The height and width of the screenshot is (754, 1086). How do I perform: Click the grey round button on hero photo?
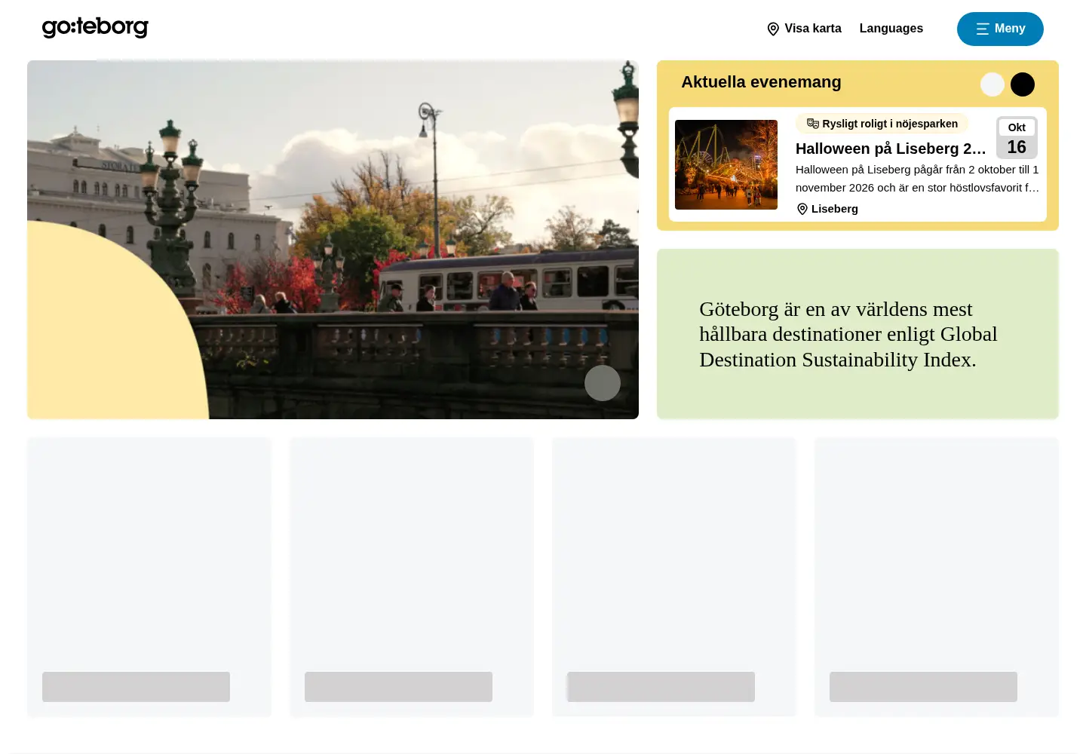(603, 383)
